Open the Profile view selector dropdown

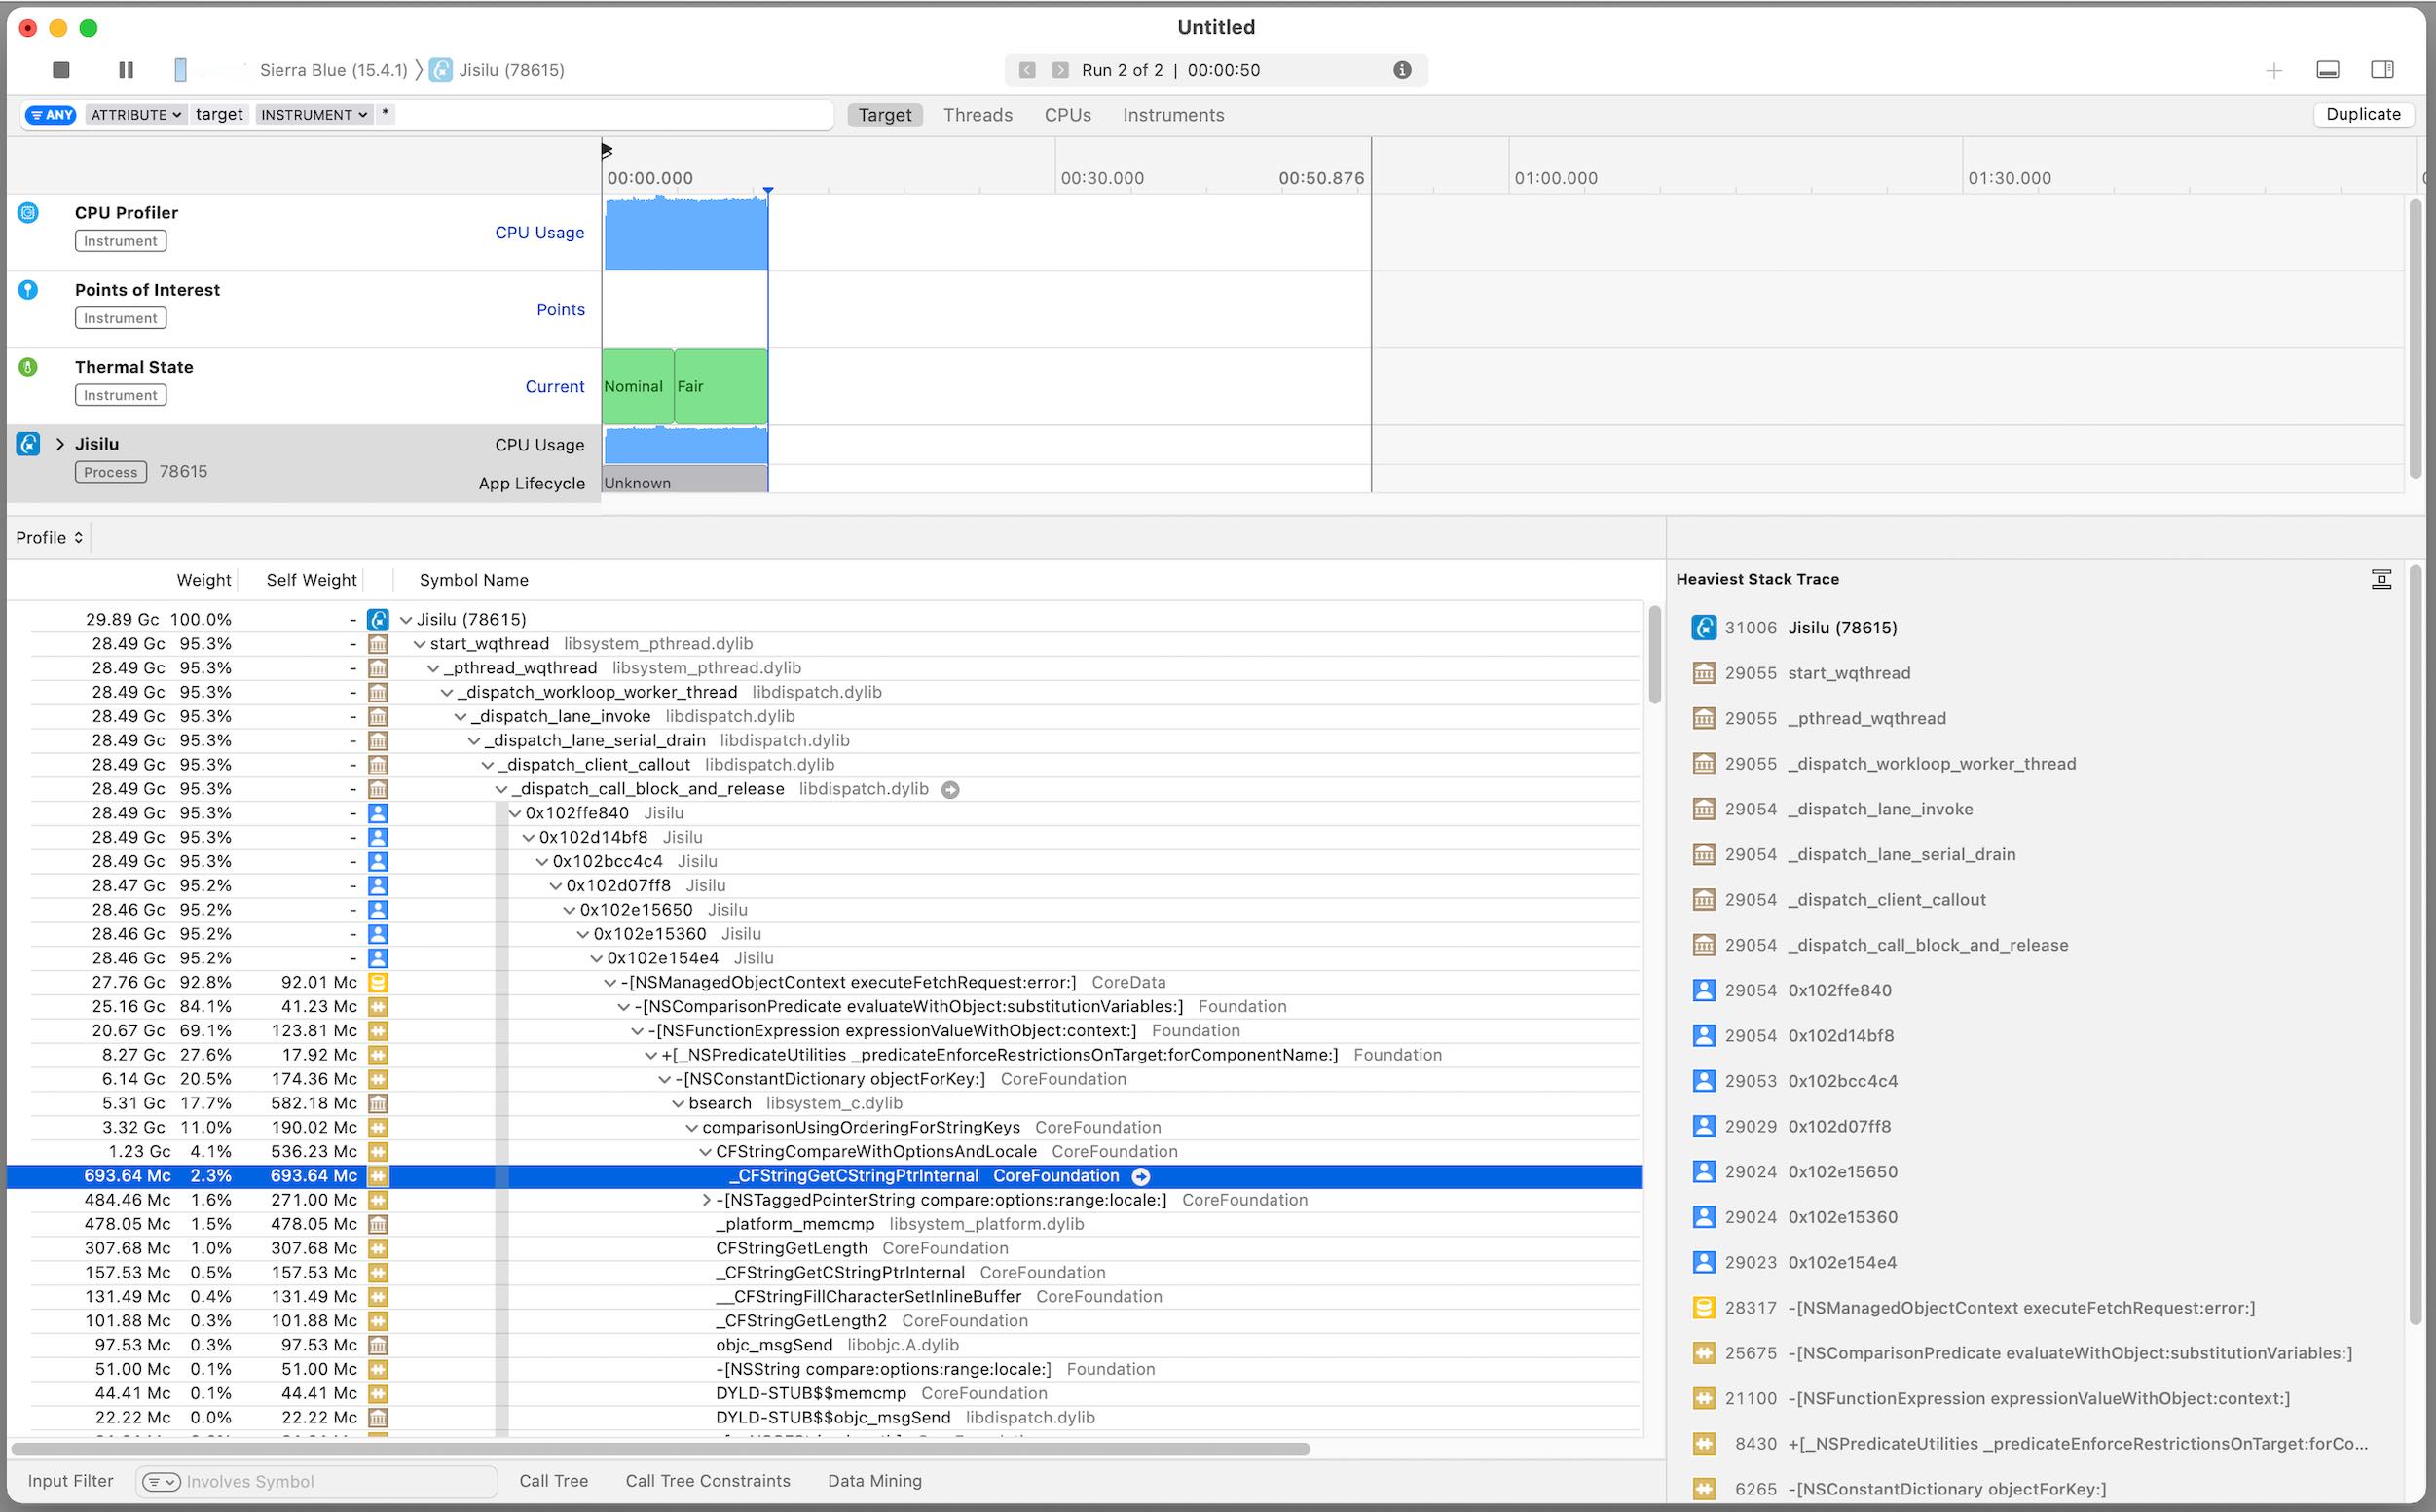(x=49, y=538)
